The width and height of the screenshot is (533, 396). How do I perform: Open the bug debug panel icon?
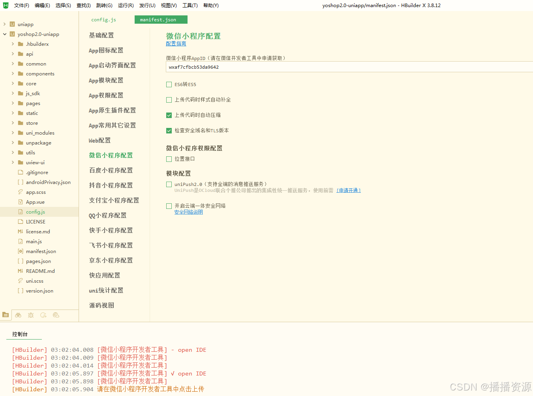pos(31,315)
